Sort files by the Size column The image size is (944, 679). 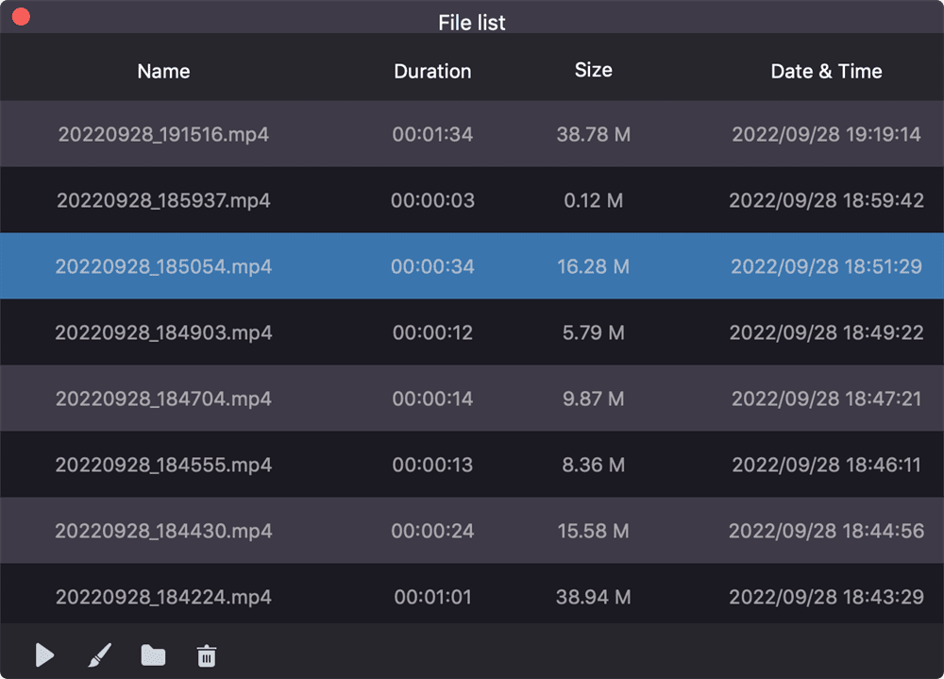click(x=594, y=70)
